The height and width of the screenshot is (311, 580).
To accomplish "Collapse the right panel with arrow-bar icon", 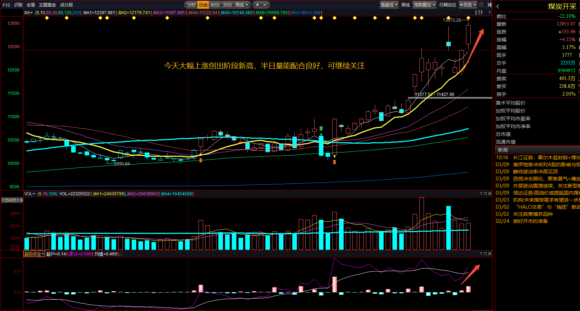I will 489,5.
